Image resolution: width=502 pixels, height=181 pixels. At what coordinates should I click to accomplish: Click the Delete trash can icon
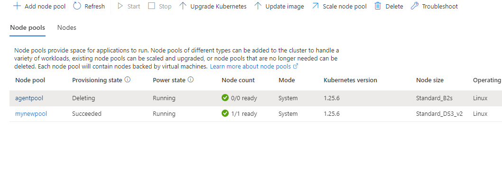(x=378, y=6)
